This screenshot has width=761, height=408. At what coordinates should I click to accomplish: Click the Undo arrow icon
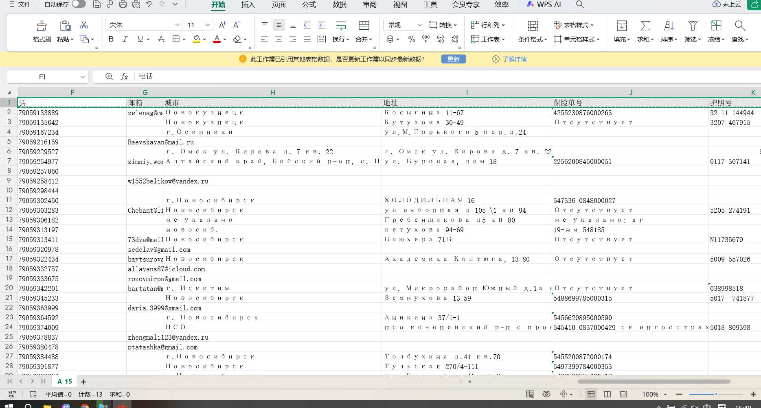(149, 4)
